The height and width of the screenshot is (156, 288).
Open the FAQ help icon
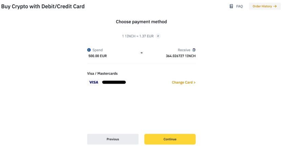[x=231, y=6]
